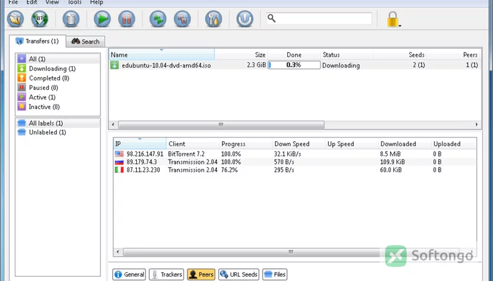Select All labels (1) entry

pos(58,123)
